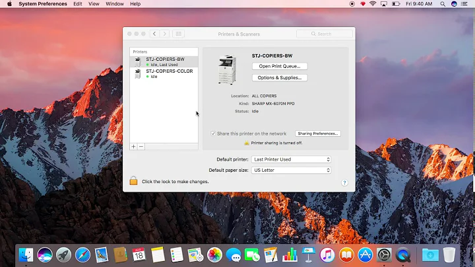This screenshot has width=475, height=267.
Task: Open Contacts book icon in dock
Action: coord(120,255)
